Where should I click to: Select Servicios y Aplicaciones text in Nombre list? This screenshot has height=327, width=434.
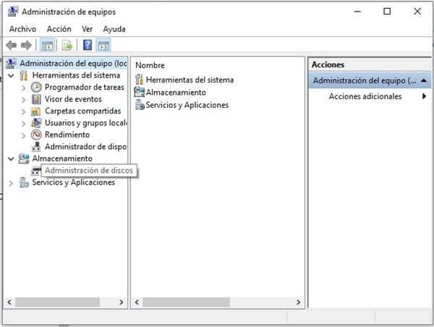[x=187, y=105]
